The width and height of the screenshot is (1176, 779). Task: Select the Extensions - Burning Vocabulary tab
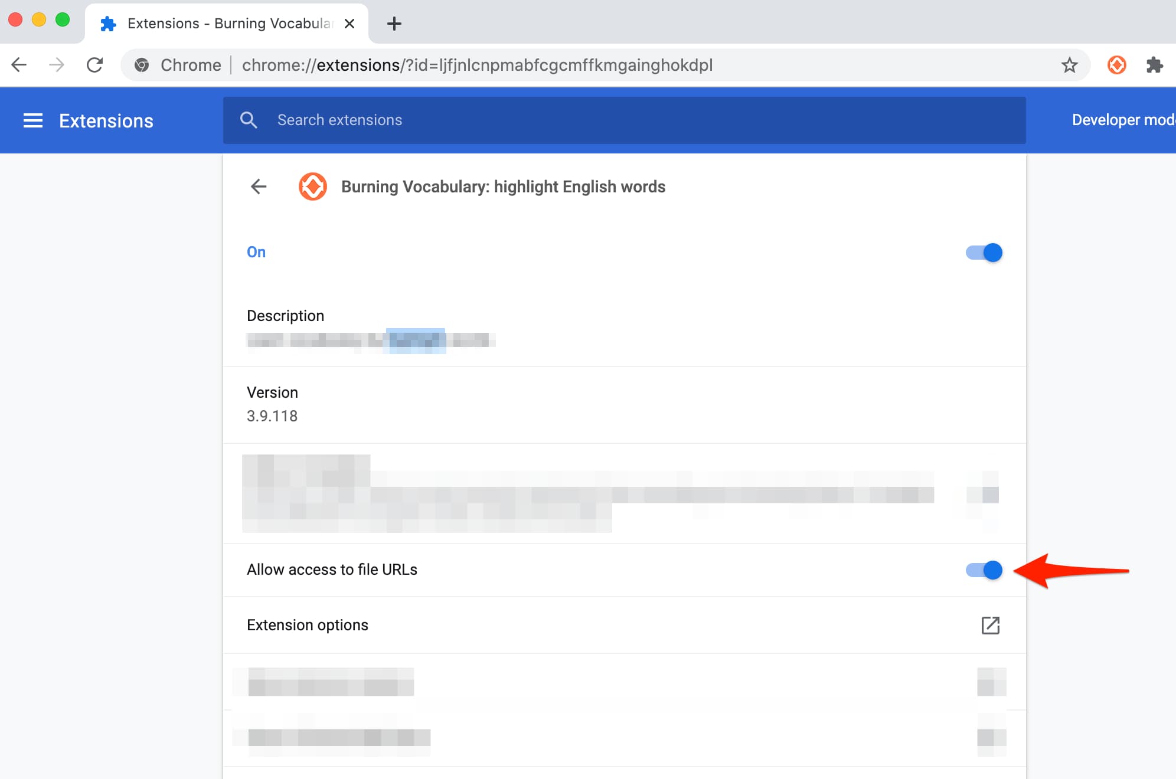pyautogui.click(x=227, y=24)
